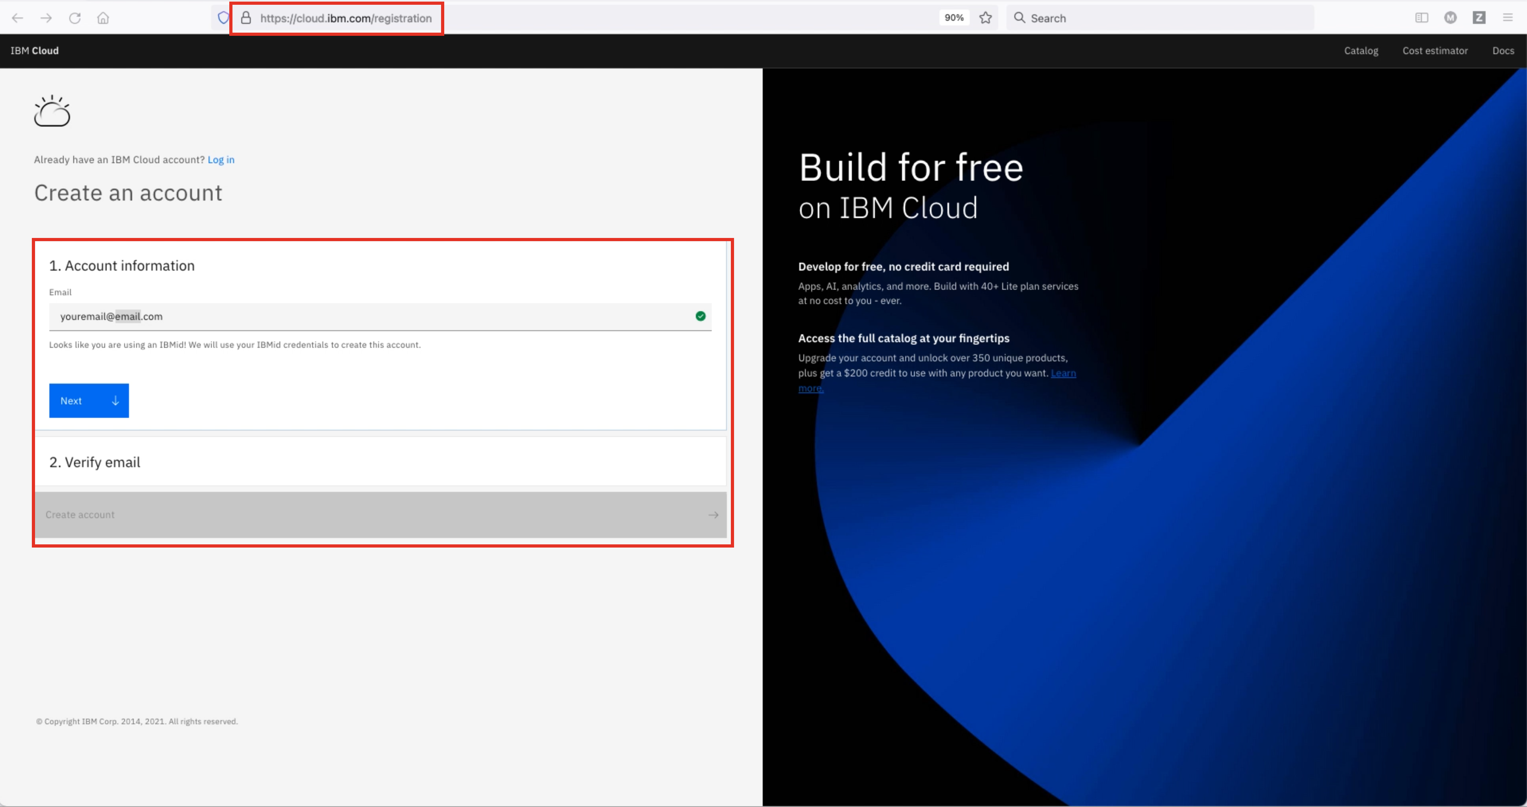The width and height of the screenshot is (1527, 807).
Task: Click the browser forward arrow
Action: [46, 18]
